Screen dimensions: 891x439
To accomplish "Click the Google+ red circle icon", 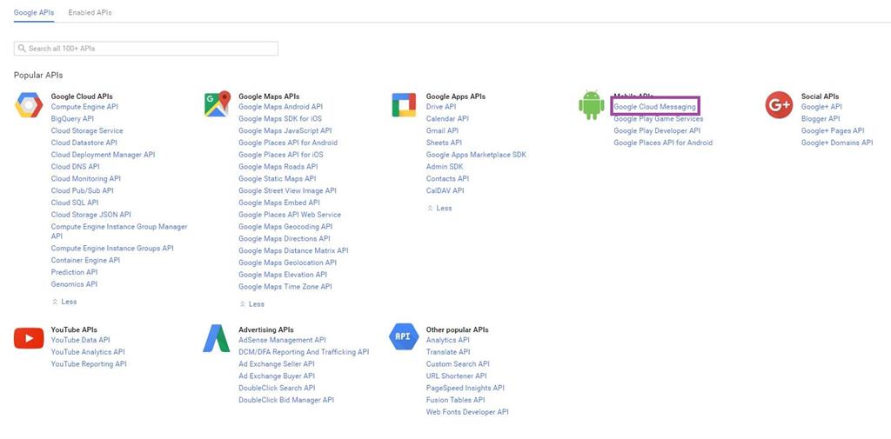I will point(779,105).
